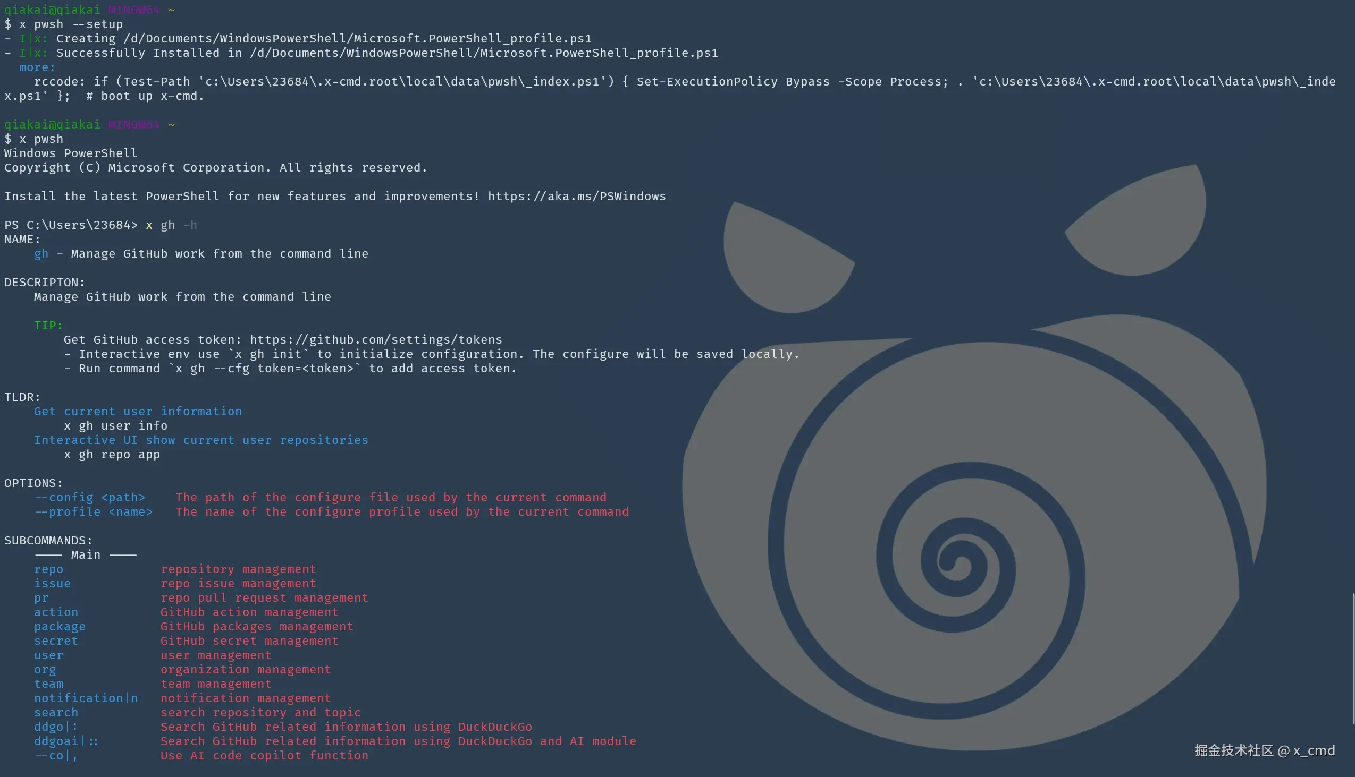Viewport: 1355px width, 777px height.
Task: Click the '--profile <name>' option
Action: click(94, 513)
